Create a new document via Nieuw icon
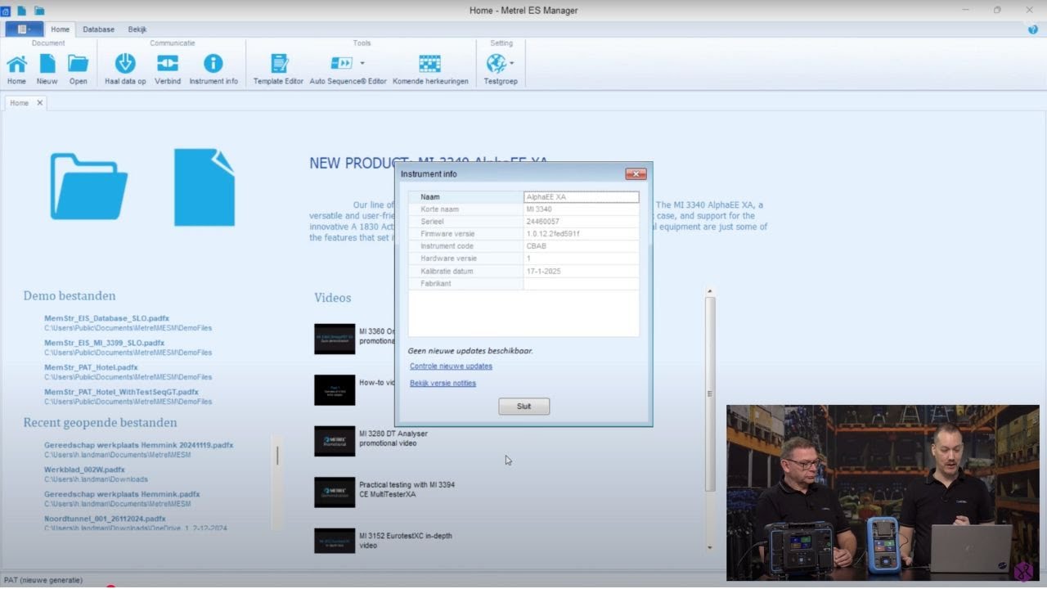Screen dimensions: 1047x589 [47, 69]
